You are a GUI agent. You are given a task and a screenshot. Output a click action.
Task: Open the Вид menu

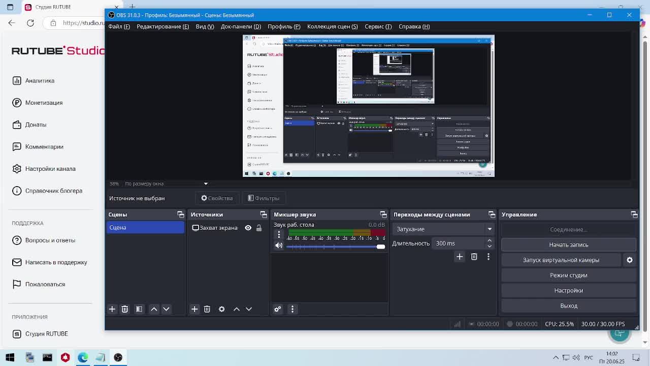coord(205,26)
